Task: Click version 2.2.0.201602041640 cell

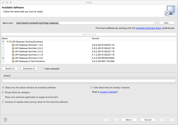Action: 103,58
